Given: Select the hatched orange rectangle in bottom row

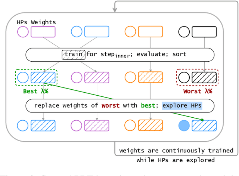Looking at the screenshot, I should [150, 126].
